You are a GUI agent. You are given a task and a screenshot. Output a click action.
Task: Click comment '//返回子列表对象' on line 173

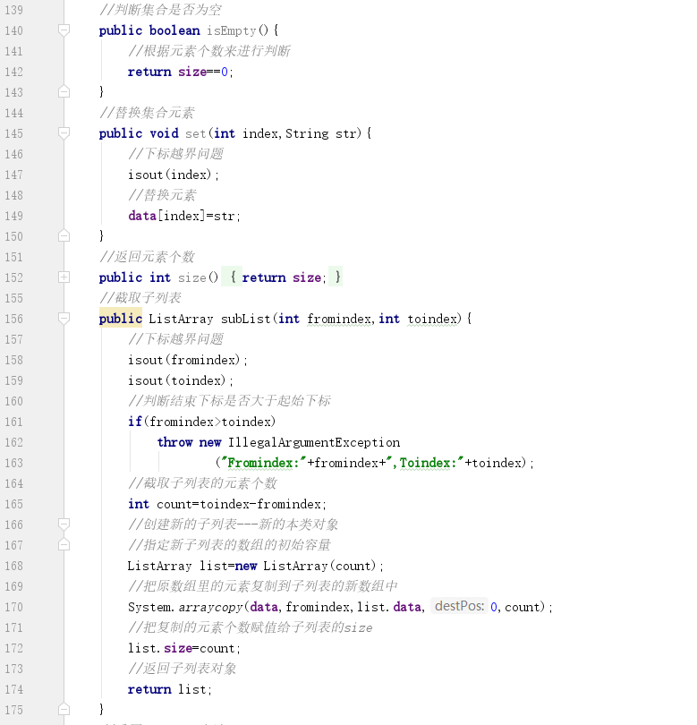pos(183,669)
